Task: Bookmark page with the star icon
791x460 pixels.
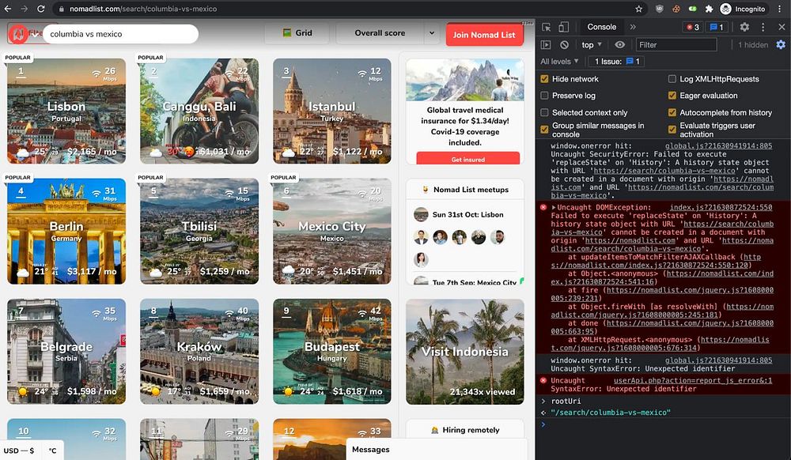Action: coord(638,9)
